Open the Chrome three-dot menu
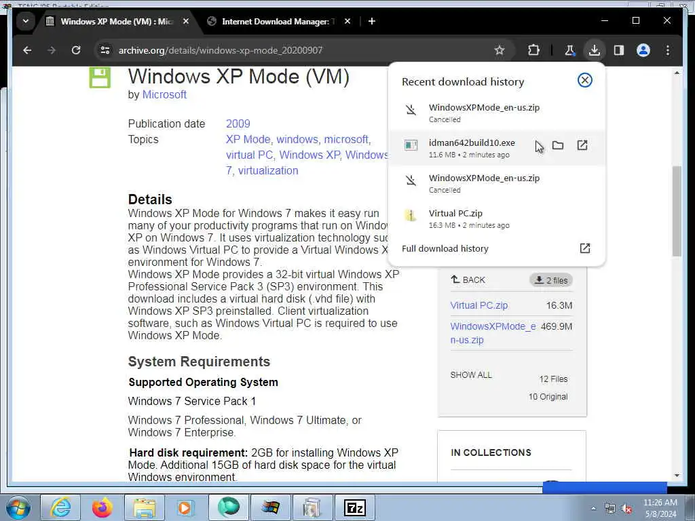695x521 pixels. tap(668, 50)
